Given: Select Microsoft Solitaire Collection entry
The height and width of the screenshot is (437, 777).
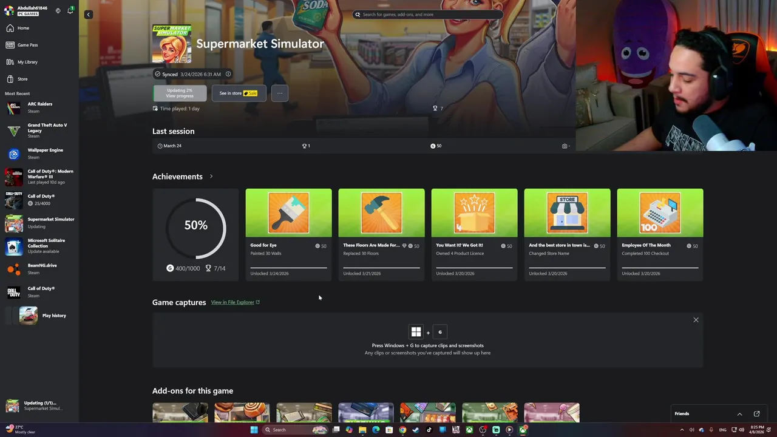Looking at the screenshot, I should (x=39, y=246).
